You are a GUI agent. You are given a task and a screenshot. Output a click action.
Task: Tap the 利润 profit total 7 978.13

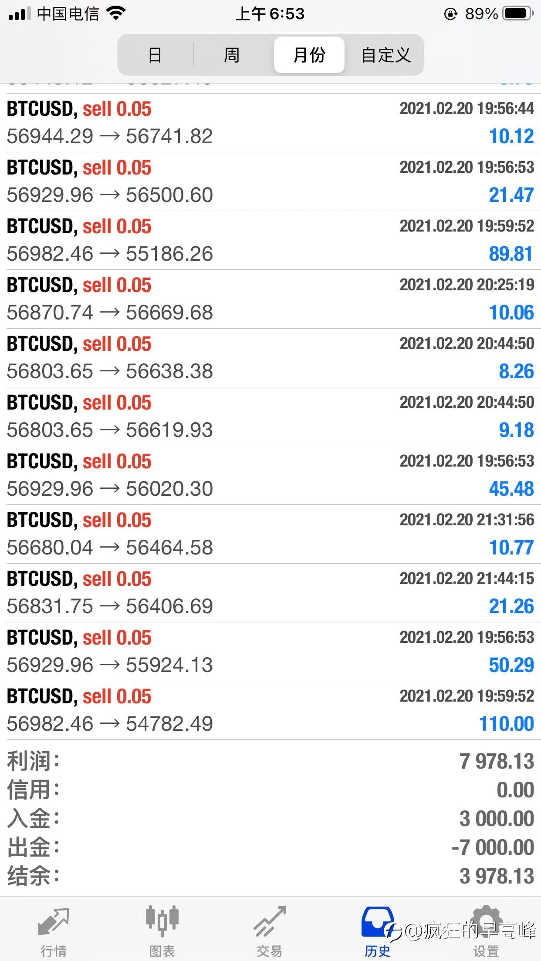(497, 762)
